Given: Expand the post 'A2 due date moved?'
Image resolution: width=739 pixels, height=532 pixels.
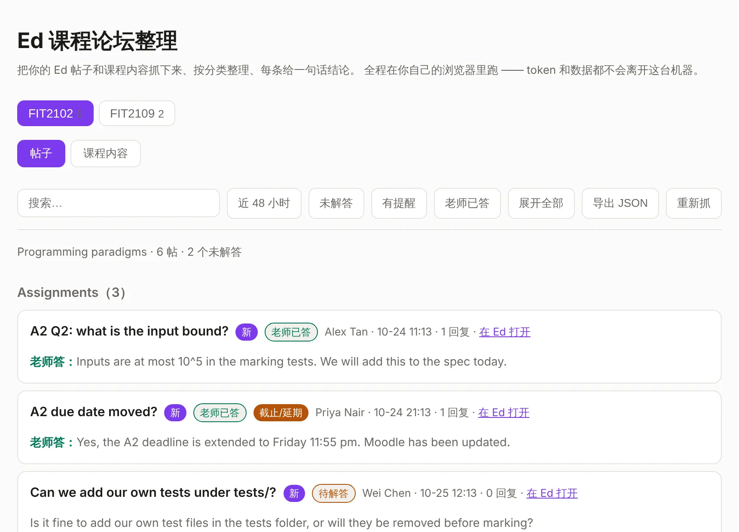Looking at the screenshot, I should (x=94, y=412).
